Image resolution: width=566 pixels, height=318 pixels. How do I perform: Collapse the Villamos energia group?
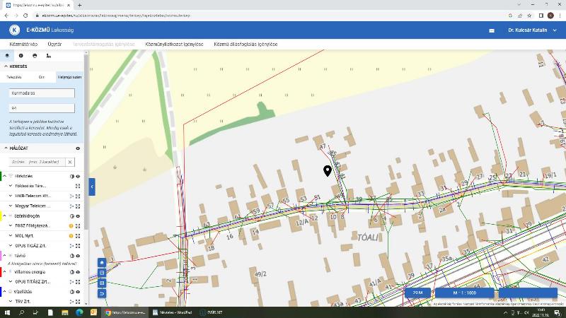point(5,272)
